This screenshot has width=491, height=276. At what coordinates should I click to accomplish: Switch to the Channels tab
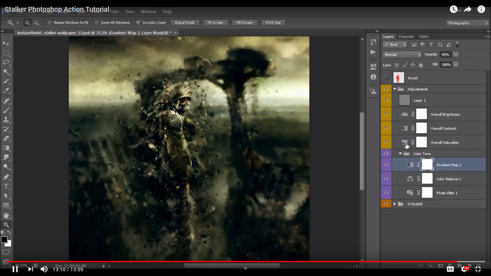coord(406,36)
